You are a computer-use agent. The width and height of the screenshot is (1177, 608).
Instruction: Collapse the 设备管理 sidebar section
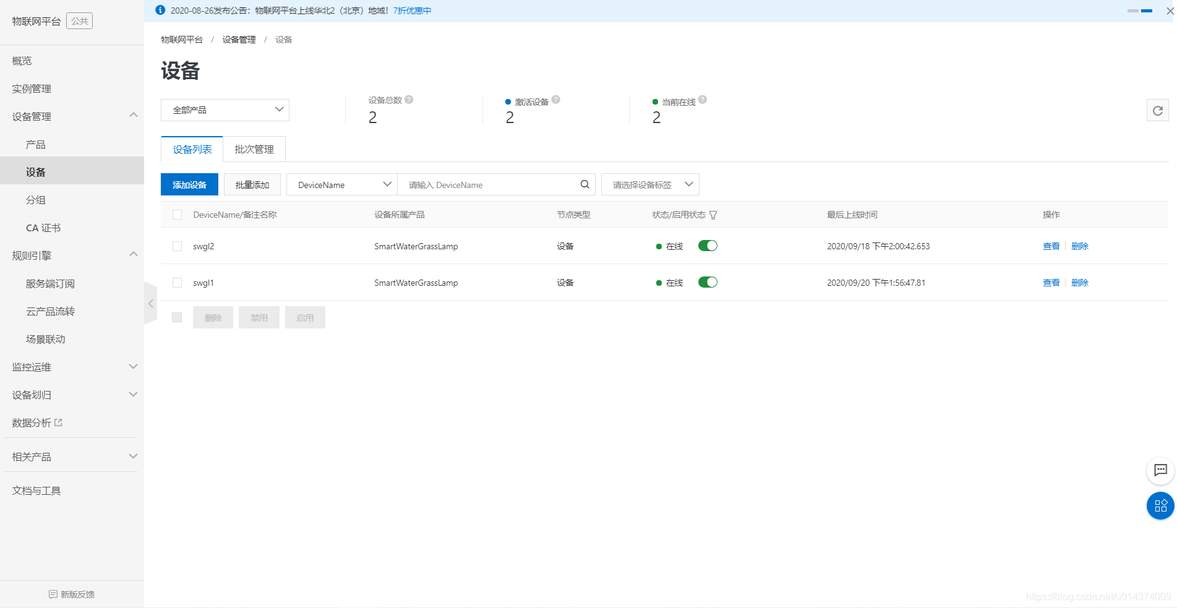point(133,116)
